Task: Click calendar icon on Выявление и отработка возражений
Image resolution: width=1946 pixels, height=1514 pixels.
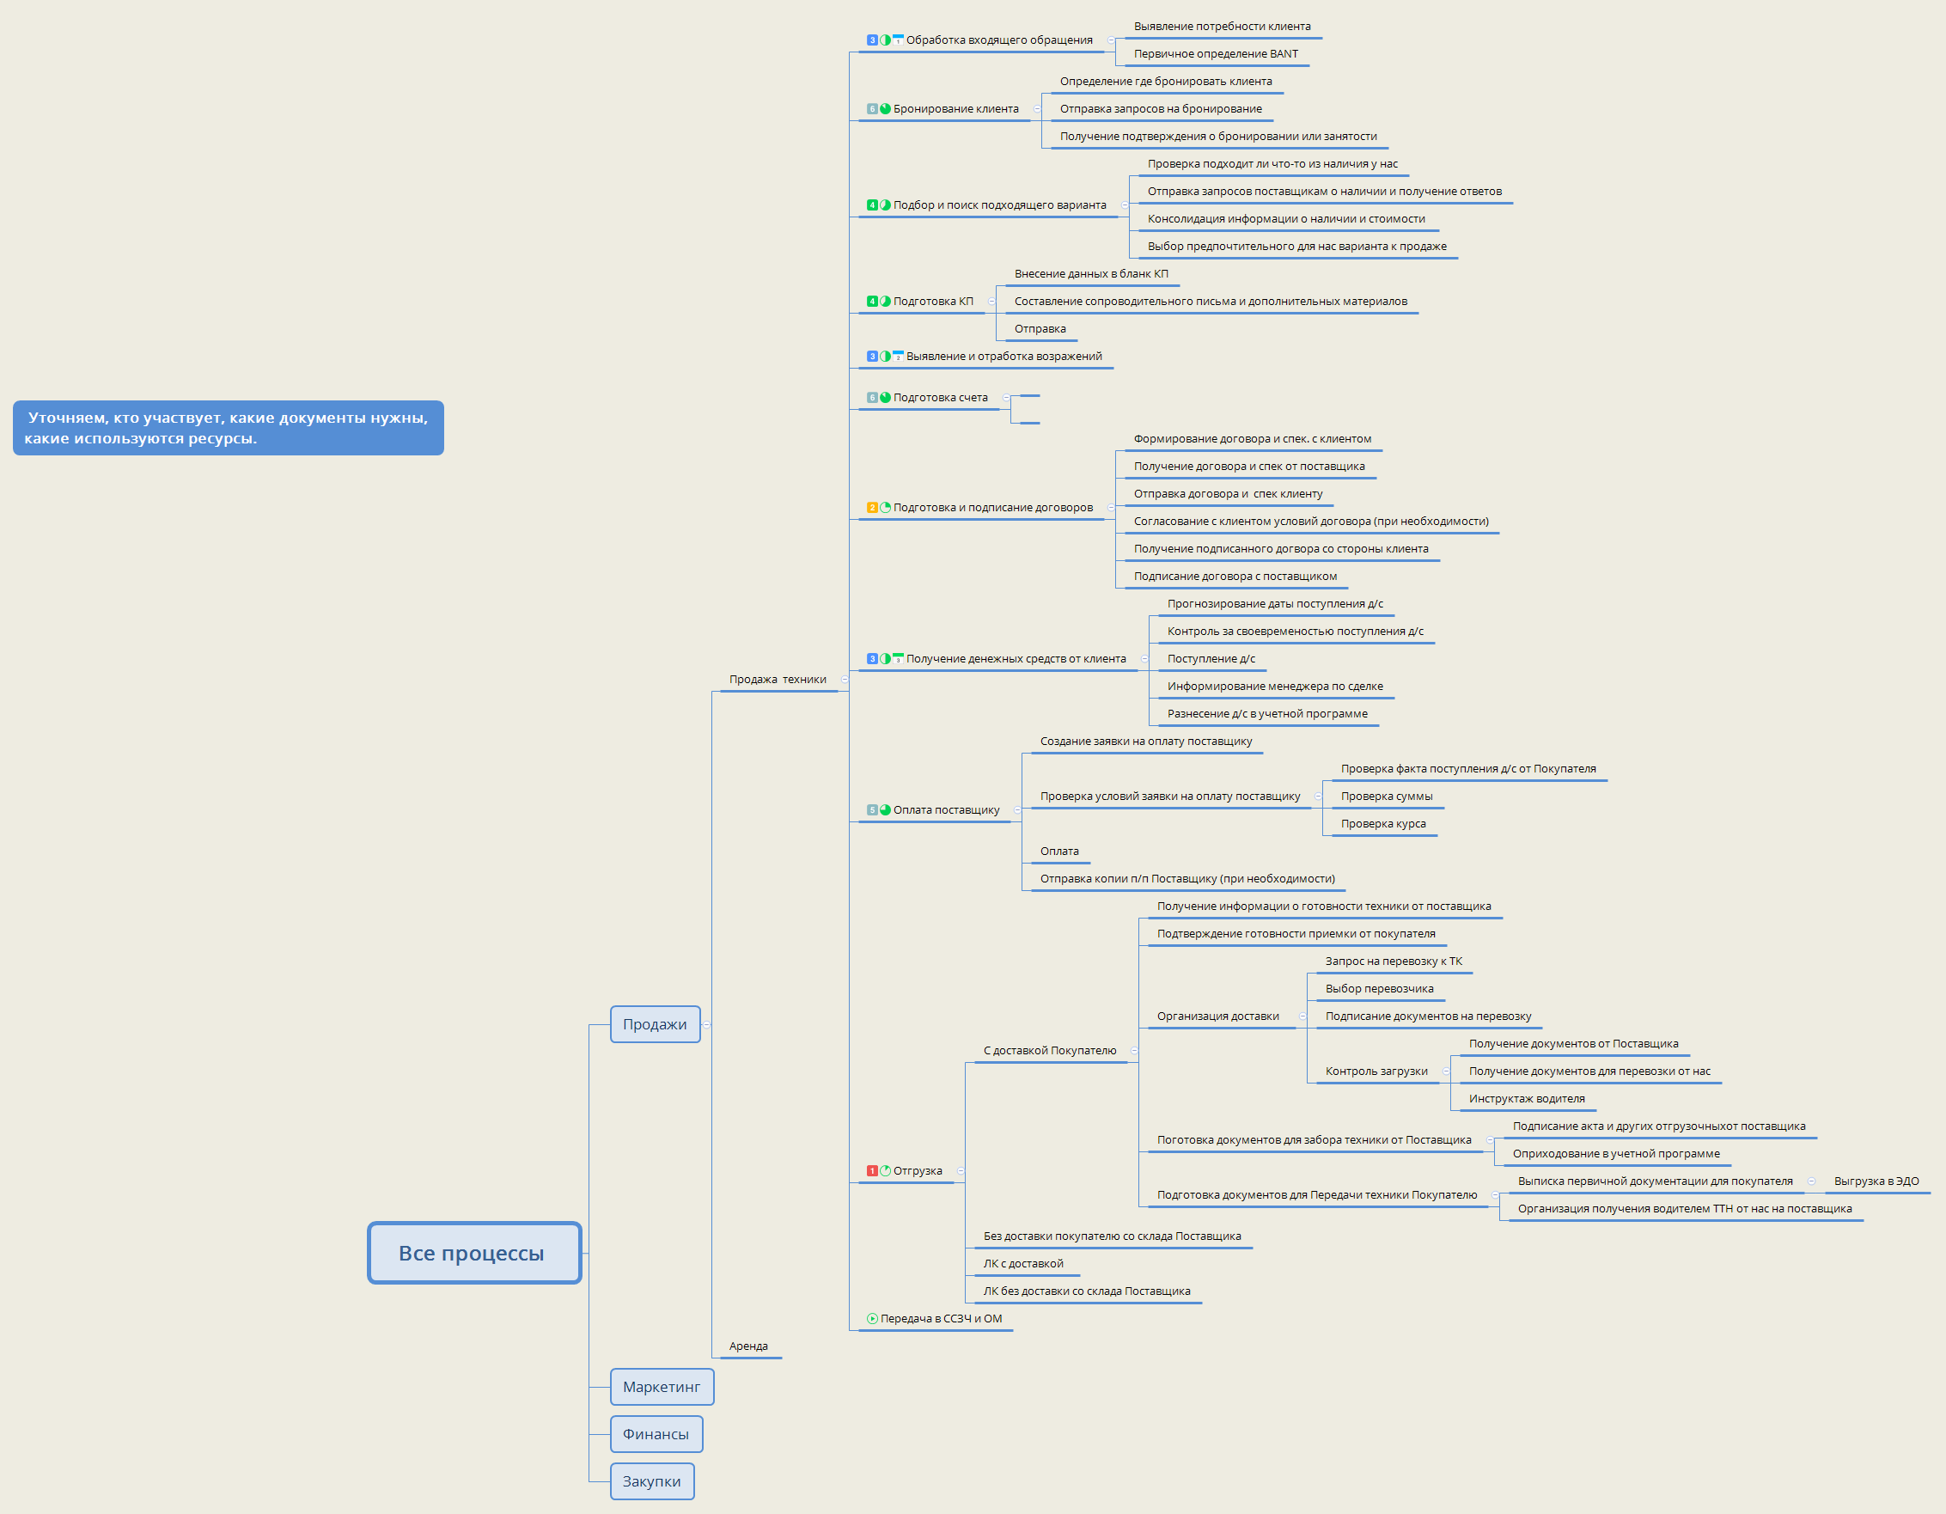Action: (898, 357)
